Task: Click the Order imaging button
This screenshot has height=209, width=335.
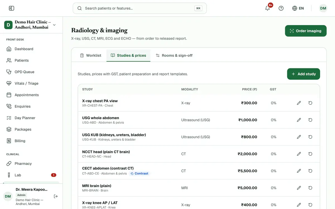Action: click(306, 31)
